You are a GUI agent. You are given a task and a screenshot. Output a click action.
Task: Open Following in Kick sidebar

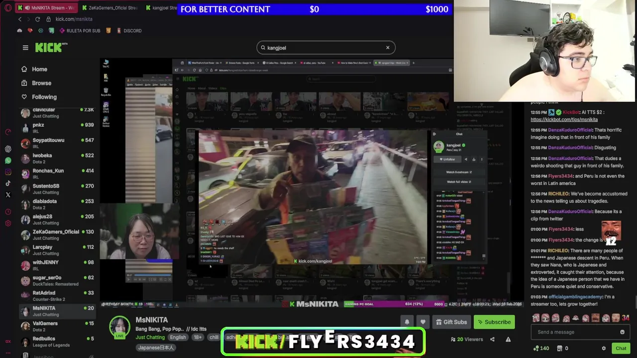(x=44, y=97)
